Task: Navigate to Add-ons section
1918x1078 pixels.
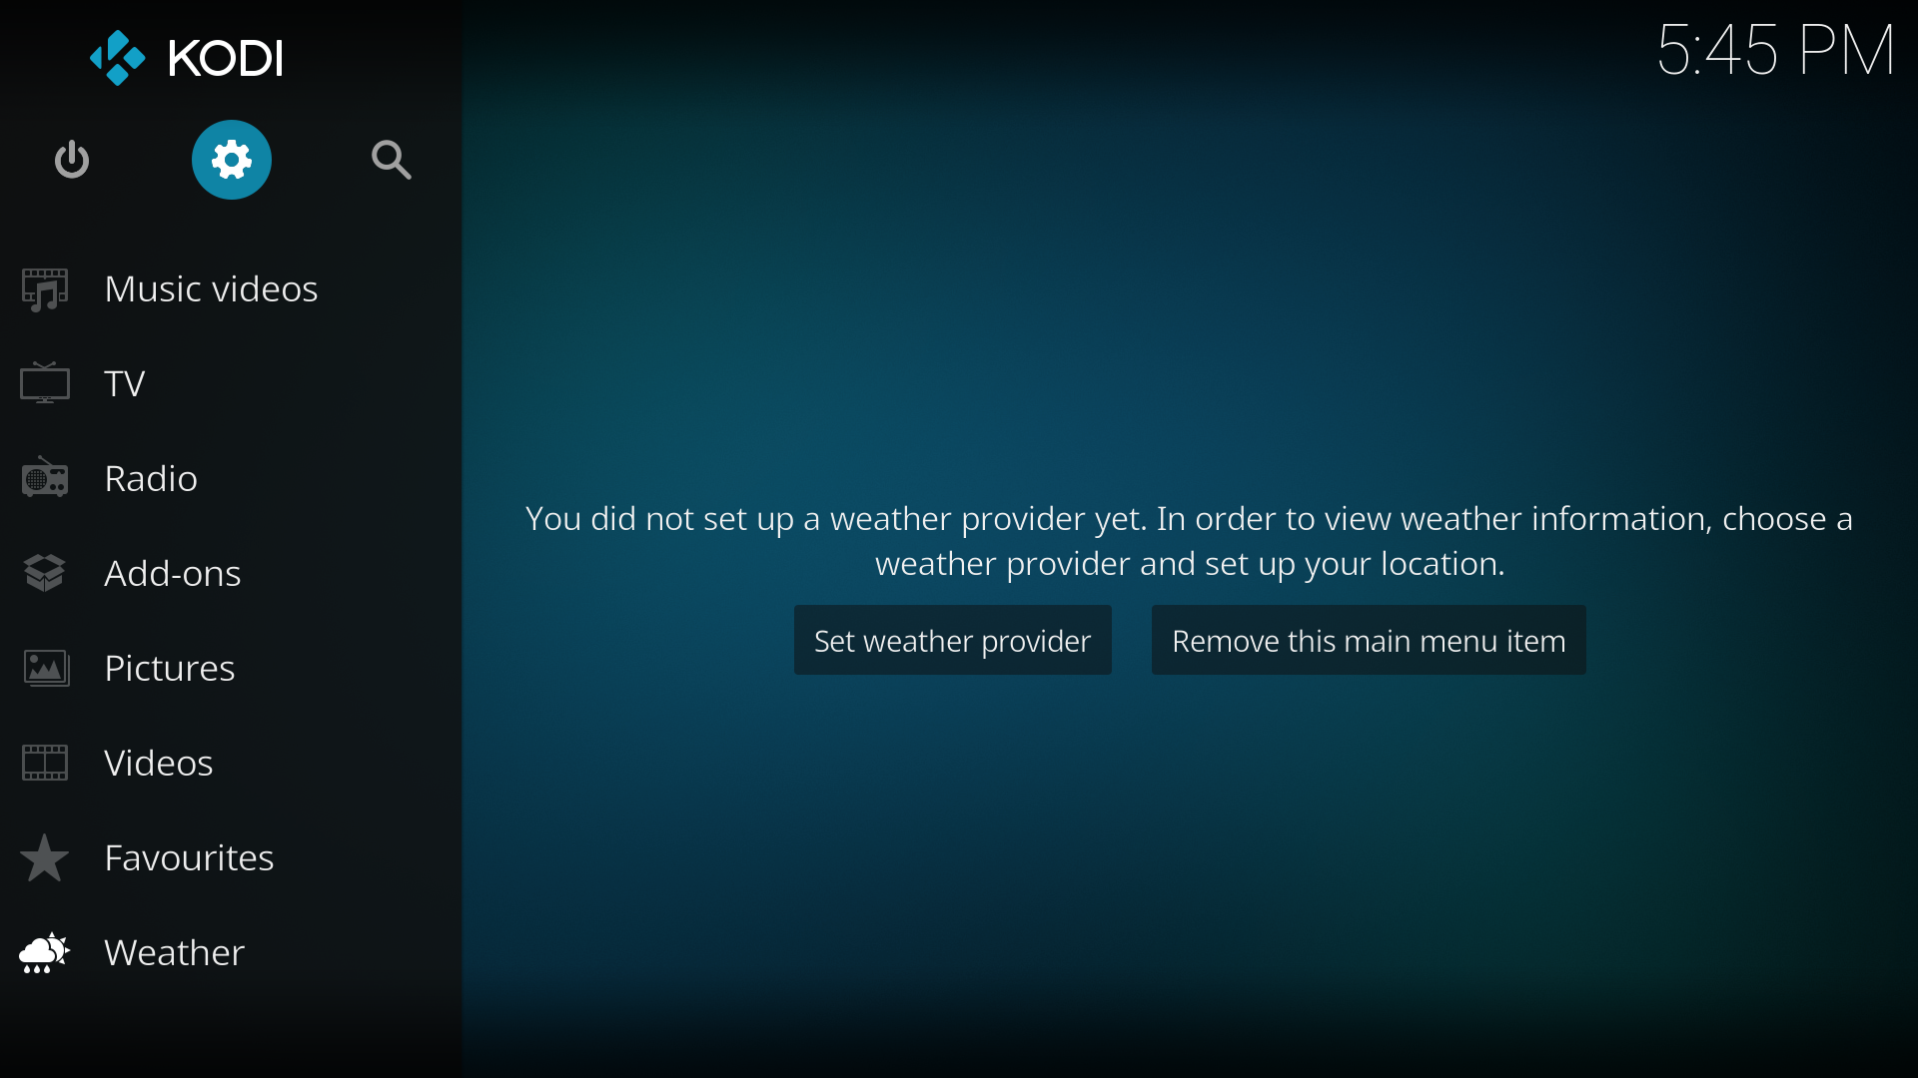Action: pos(171,571)
